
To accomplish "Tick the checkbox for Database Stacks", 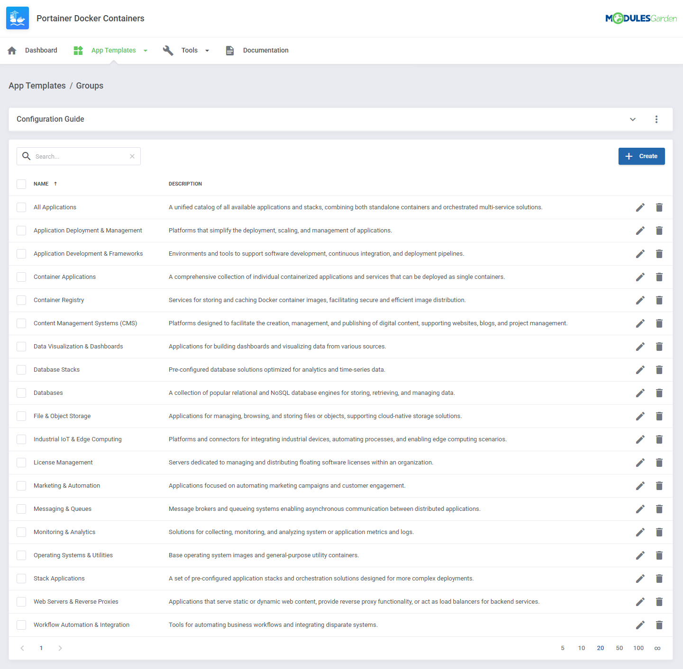I will click(21, 369).
